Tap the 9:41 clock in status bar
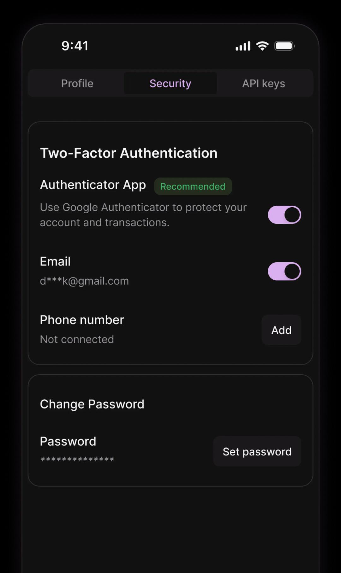The image size is (341, 573). coord(75,46)
